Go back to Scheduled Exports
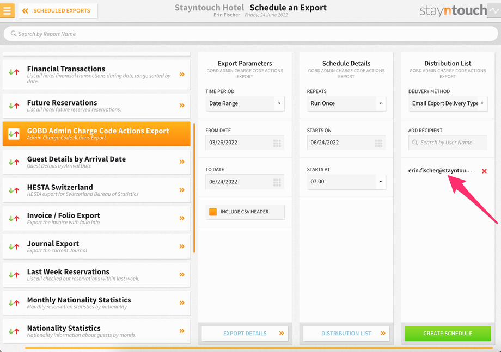The height and width of the screenshot is (352, 501). (58, 11)
